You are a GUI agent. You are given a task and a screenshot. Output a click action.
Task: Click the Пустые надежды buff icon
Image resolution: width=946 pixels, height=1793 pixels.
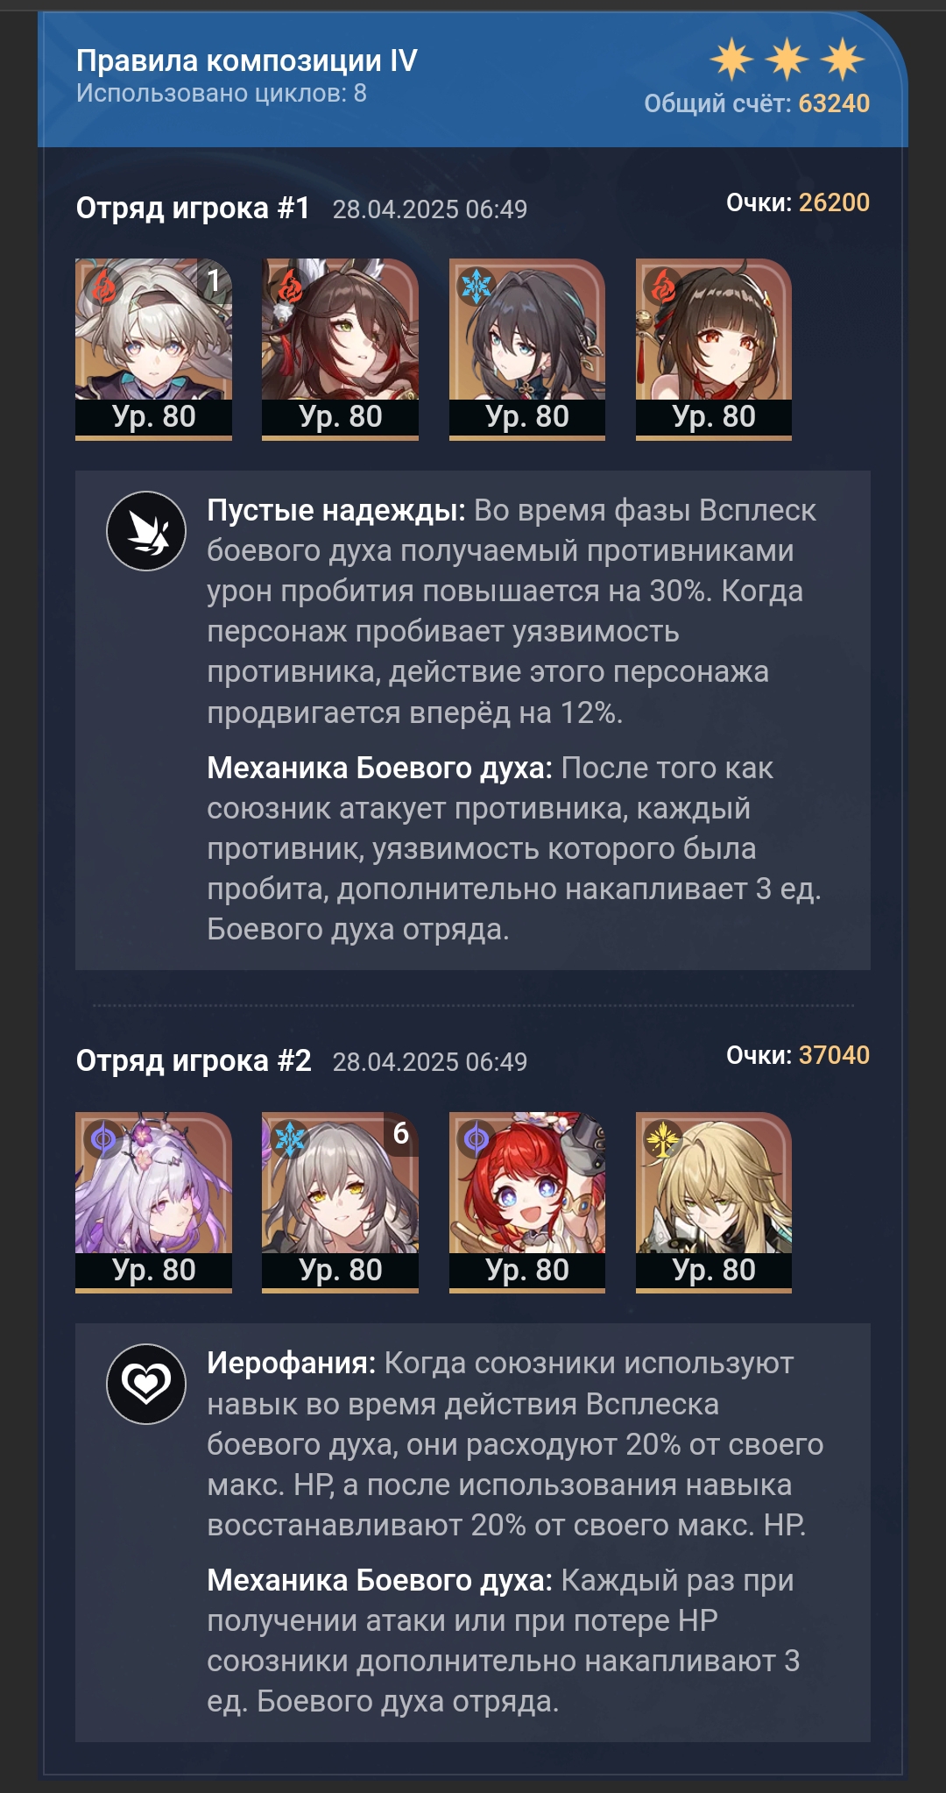pyautogui.click(x=146, y=531)
